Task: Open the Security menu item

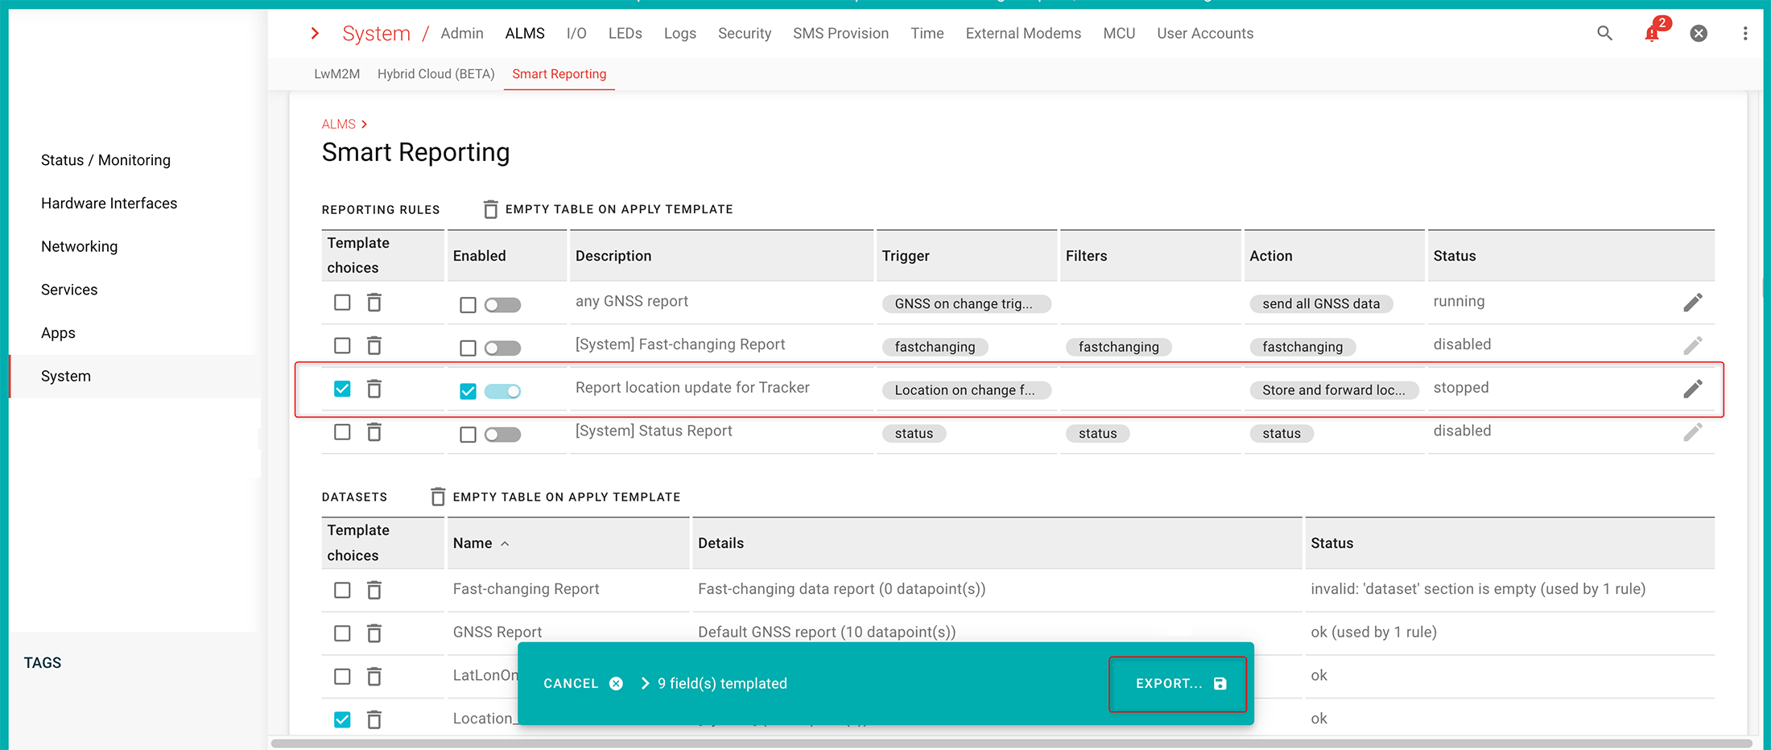Action: (744, 33)
